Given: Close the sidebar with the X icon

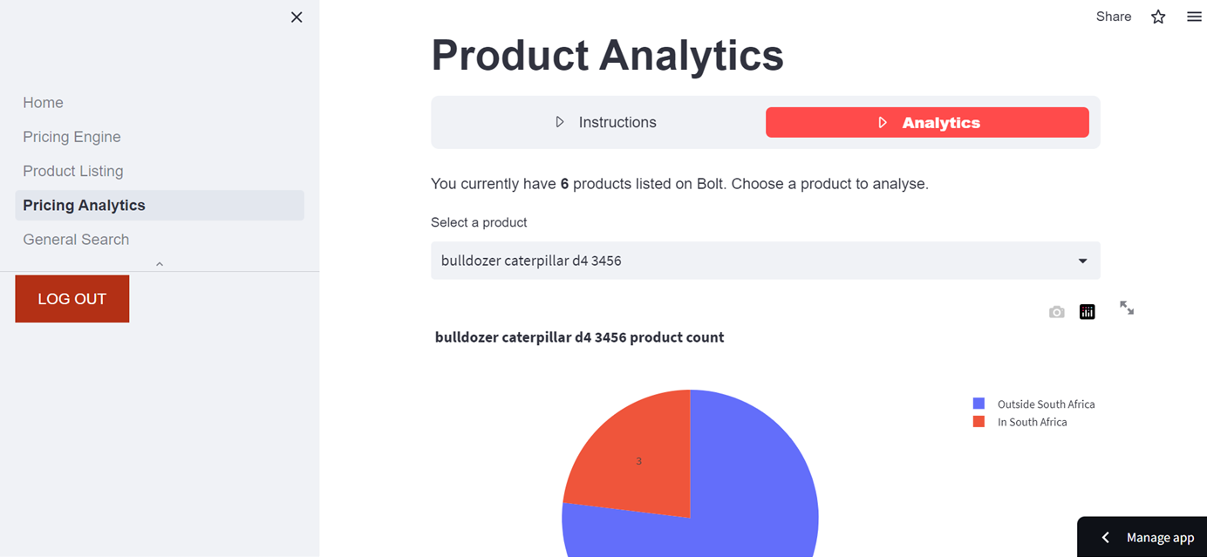Looking at the screenshot, I should pos(297,17).
